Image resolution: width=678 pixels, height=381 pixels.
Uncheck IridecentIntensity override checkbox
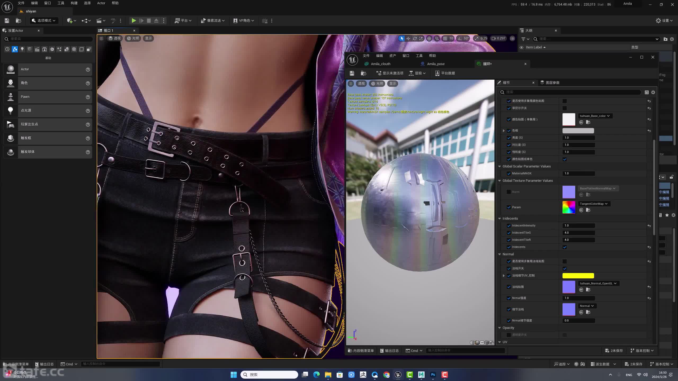click(508, 226)
